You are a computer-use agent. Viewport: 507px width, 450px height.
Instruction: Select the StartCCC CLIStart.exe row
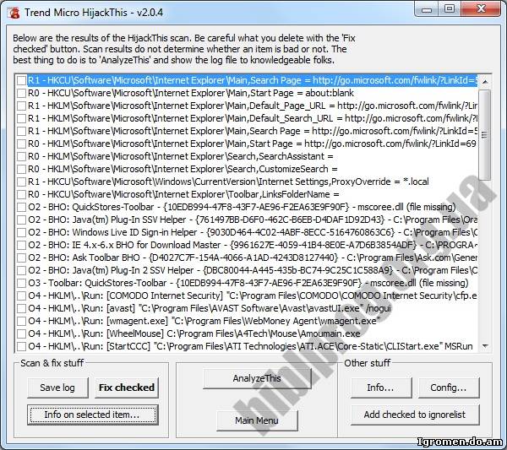point(251,347)
